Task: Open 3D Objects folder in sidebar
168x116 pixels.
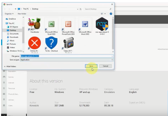Action: pos(12,27)
